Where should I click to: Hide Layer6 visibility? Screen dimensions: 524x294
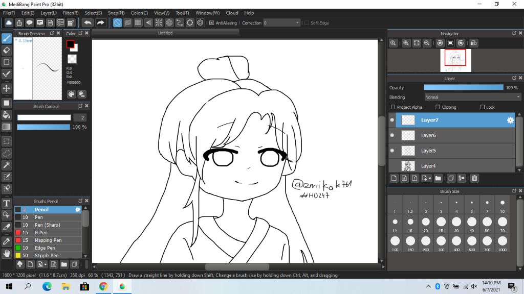(x=392, y=135)
